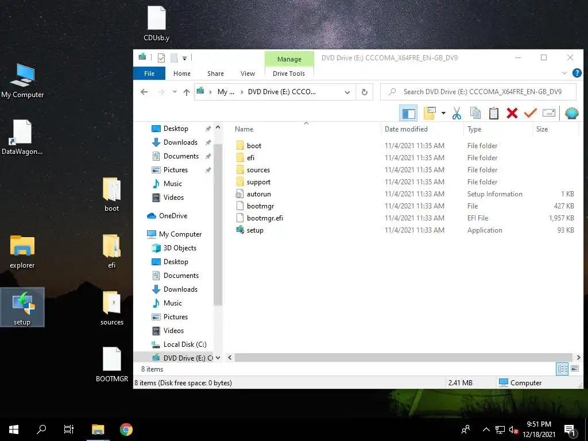
Task: Open the blue Help question mark
Action: (577, 73)
